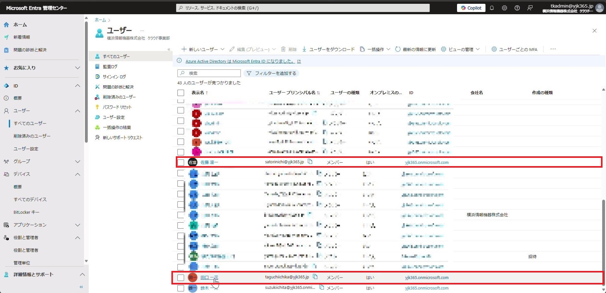606x293 pixels.
Task: Collapse the blade menu with chevron
Action: tap(169, 49)
